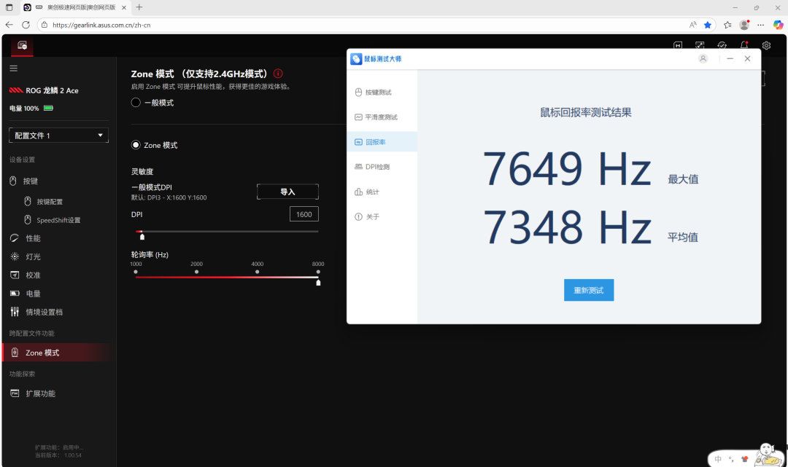Click the user account icon in mouse tester window

(x=703, y=59)
